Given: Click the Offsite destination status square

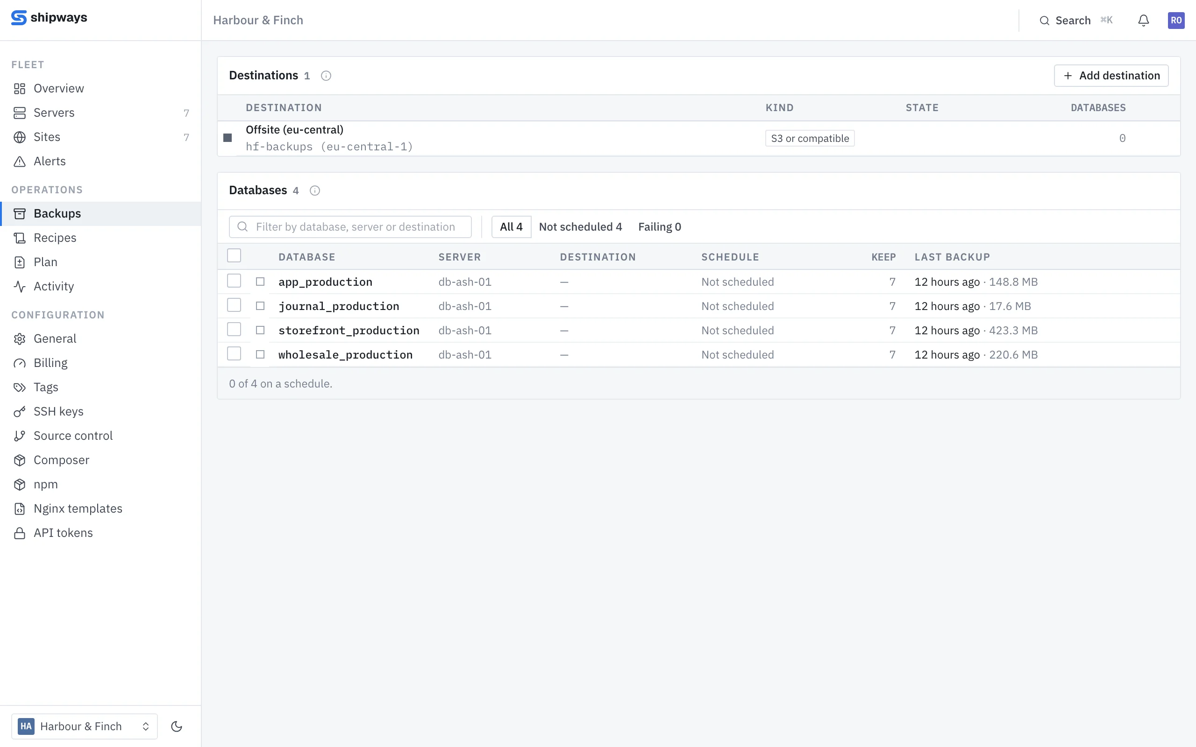Looking at the screenshot, I should pos(228,138).
